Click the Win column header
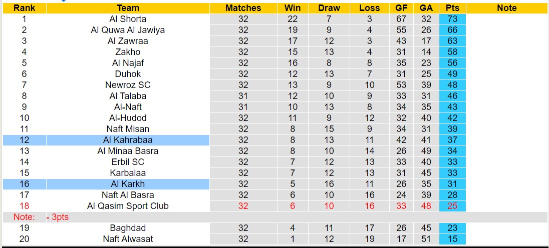The image size is (549, 248). click(293, 8)
